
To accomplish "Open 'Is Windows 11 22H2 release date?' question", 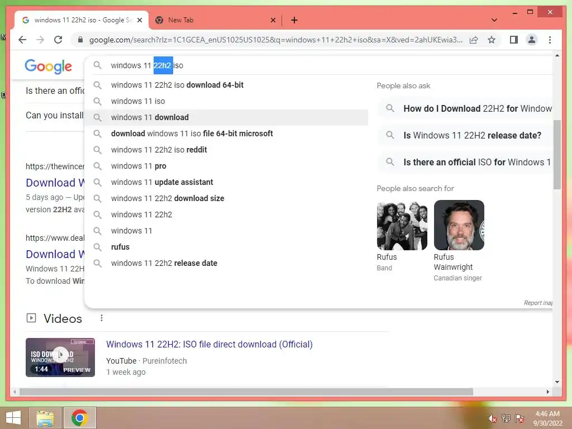I will pyautogui.click(x=465, y=135).
